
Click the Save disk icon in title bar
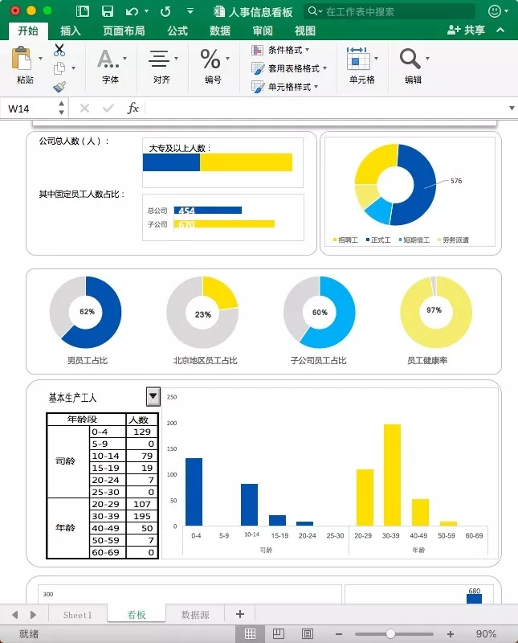[x=108, y=11]
